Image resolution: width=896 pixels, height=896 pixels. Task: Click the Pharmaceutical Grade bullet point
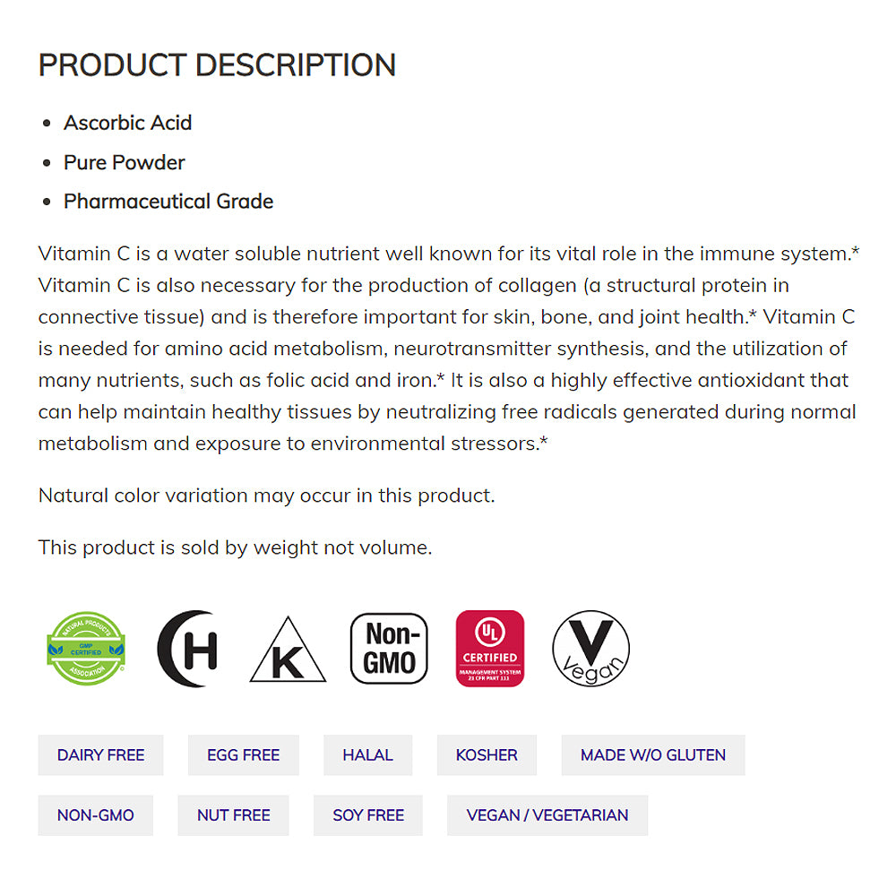pyautogui.click(x=168, y=202)
